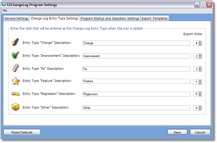Click the yellow cube Other icon
The image size is (217, 143).
tap(15, 107)
